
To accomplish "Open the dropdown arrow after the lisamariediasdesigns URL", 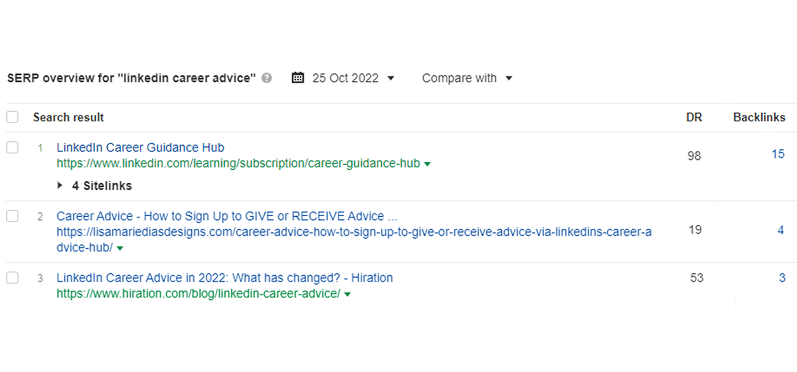I will pyautogui.click(x=120, y=248).
